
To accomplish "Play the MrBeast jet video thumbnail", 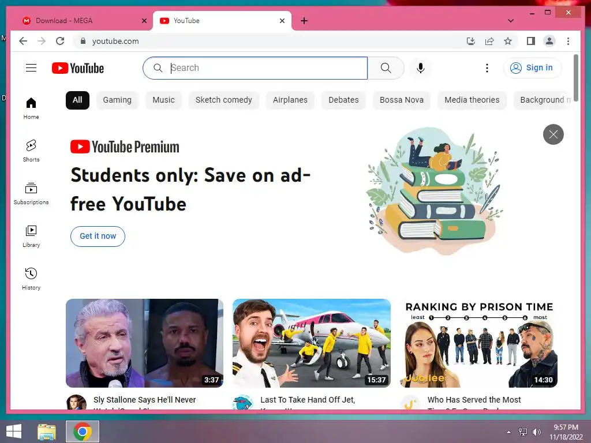I will point(311,343).
